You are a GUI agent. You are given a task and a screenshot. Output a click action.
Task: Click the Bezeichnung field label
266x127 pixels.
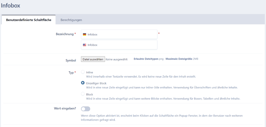pyautogui.click(x=65, y=34)
